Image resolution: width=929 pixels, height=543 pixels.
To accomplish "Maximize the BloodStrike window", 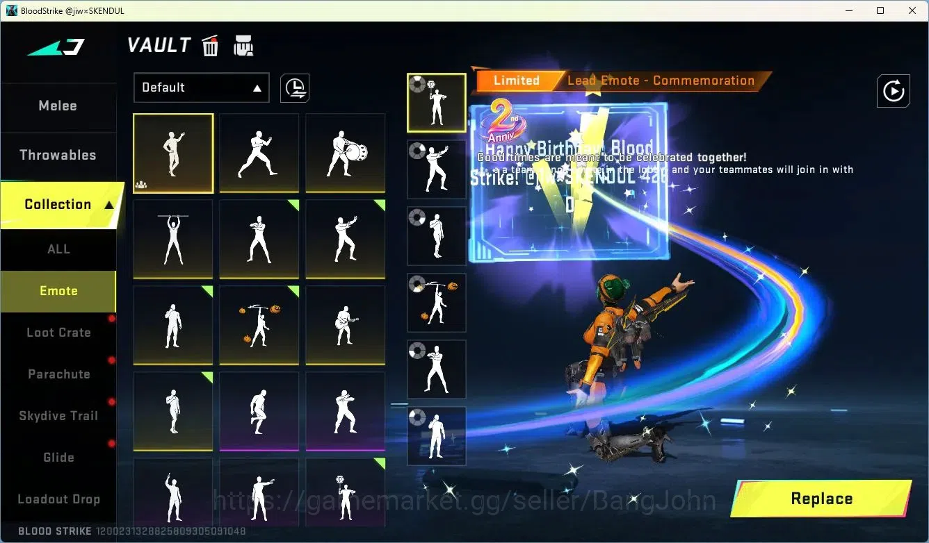I will 880,10.
